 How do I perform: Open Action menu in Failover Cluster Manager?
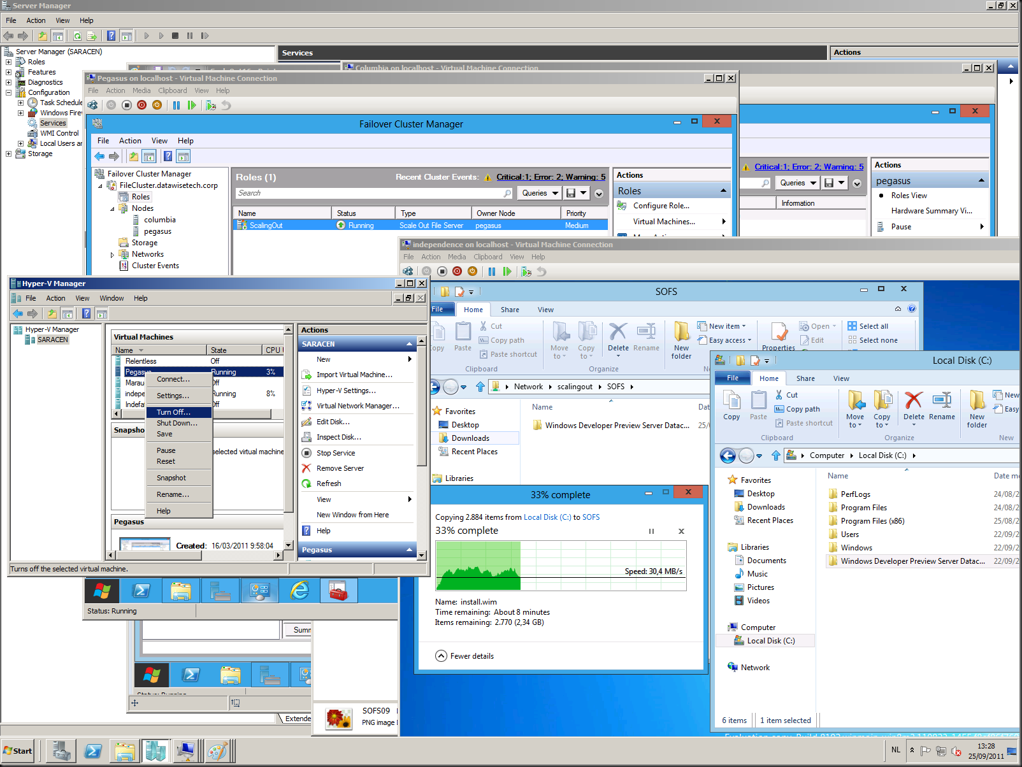[130, 141]
